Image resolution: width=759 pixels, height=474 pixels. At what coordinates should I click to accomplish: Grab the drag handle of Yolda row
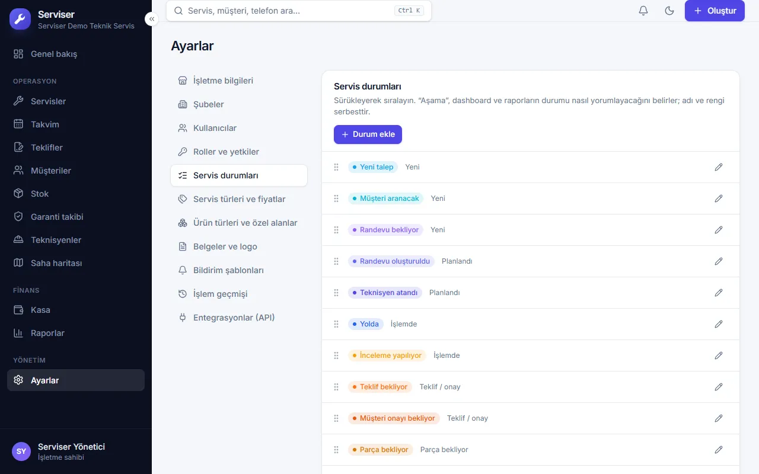[x=336, y=324]
